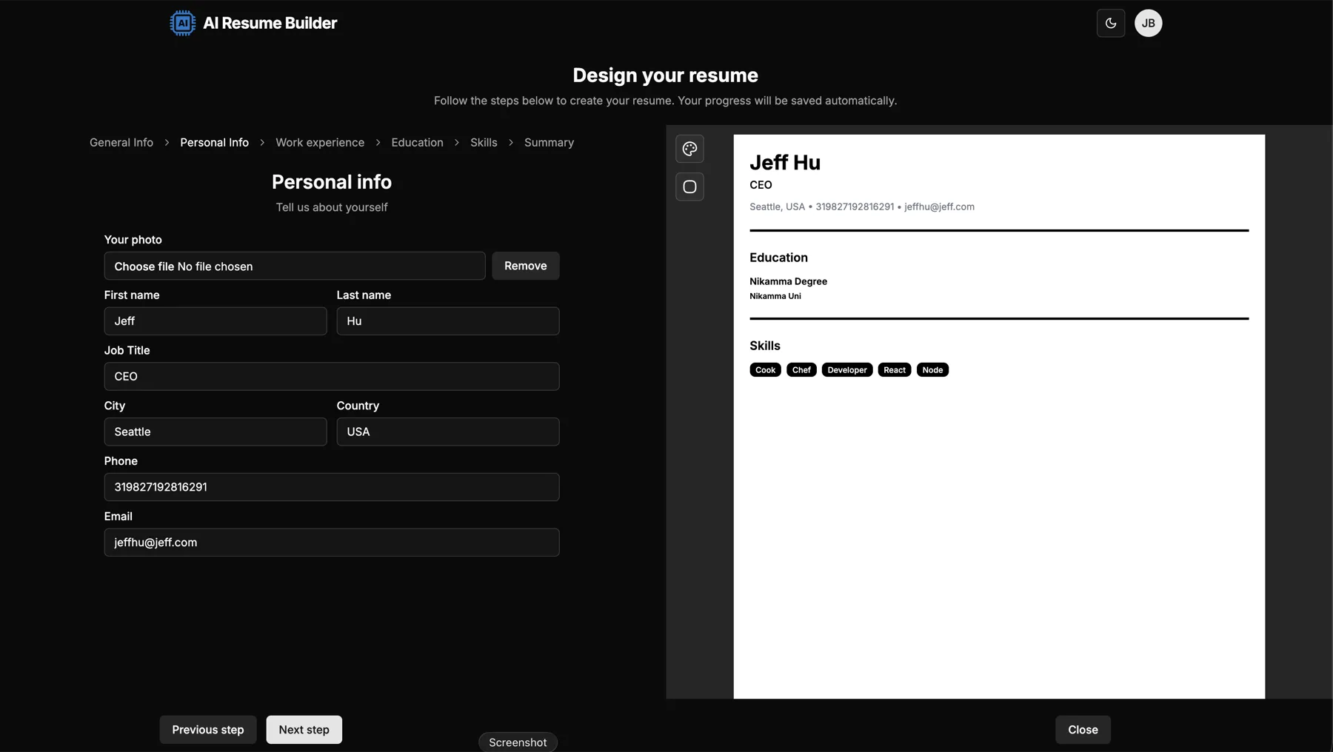Image resolution: width=1333 pixels, height=752 pixels.
Task: Jump to Work experience step
Action: (320, 142)
